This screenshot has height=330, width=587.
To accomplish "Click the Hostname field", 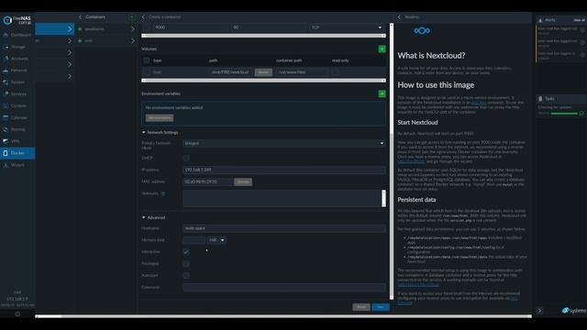I will pyautogui.click(x=283, y=228).
